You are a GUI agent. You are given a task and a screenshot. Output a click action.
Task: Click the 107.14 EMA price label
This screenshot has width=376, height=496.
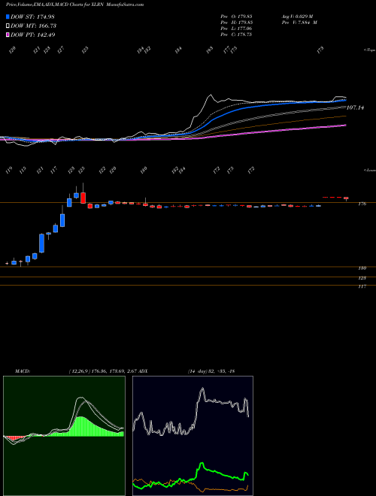tap(355, 108)
